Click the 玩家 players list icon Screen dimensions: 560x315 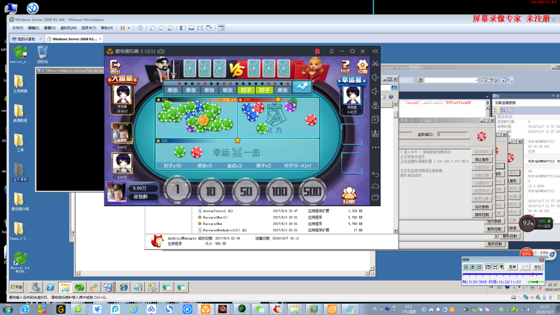pos(349,195)
